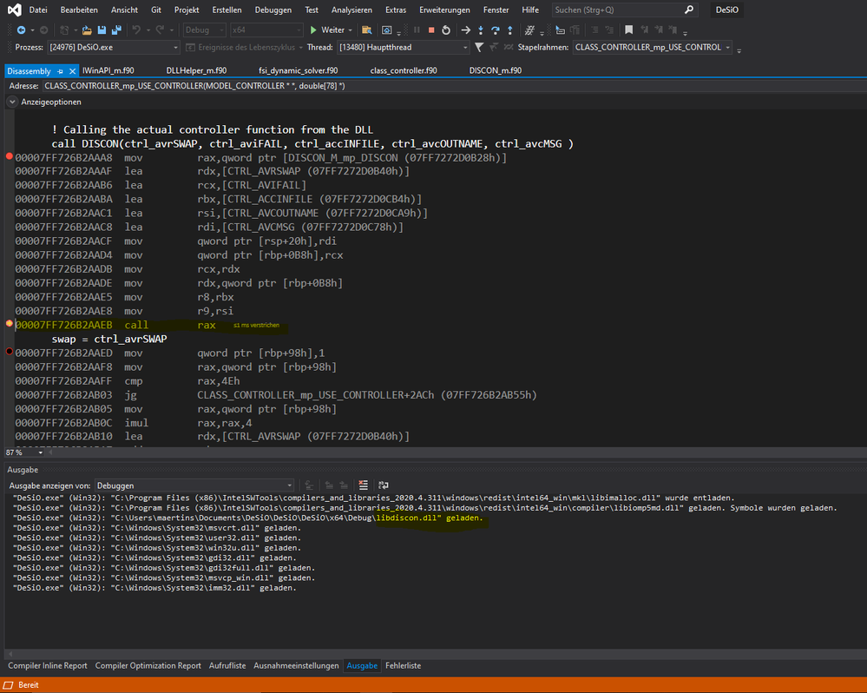Step over with the curved-arrow icon
Screen dimensions: 867x693
coord(495,30)
